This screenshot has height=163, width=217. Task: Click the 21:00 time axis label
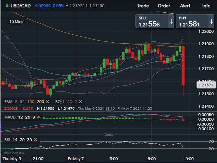pos(38,159)
